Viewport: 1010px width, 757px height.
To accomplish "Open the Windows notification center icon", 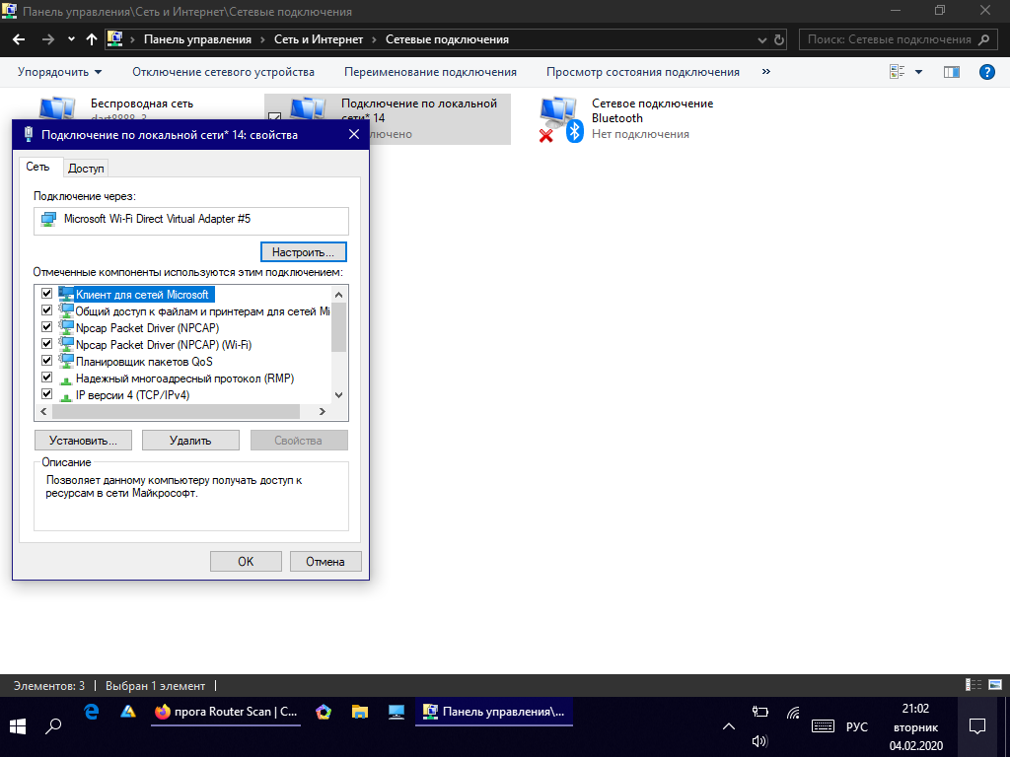I will (x=976, y=726).
